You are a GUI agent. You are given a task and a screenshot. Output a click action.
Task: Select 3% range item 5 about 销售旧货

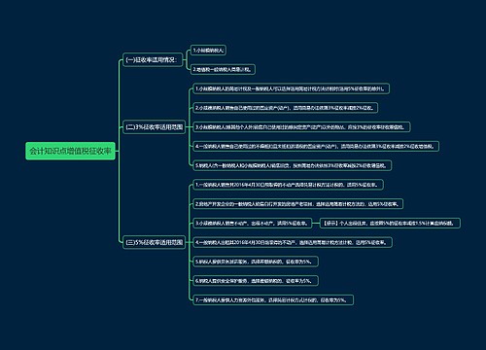(293, 165)
